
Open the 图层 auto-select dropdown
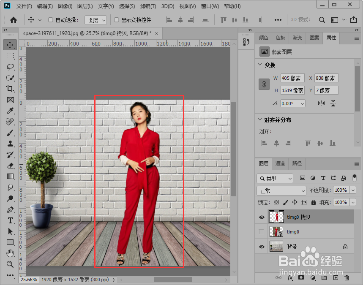96,20
